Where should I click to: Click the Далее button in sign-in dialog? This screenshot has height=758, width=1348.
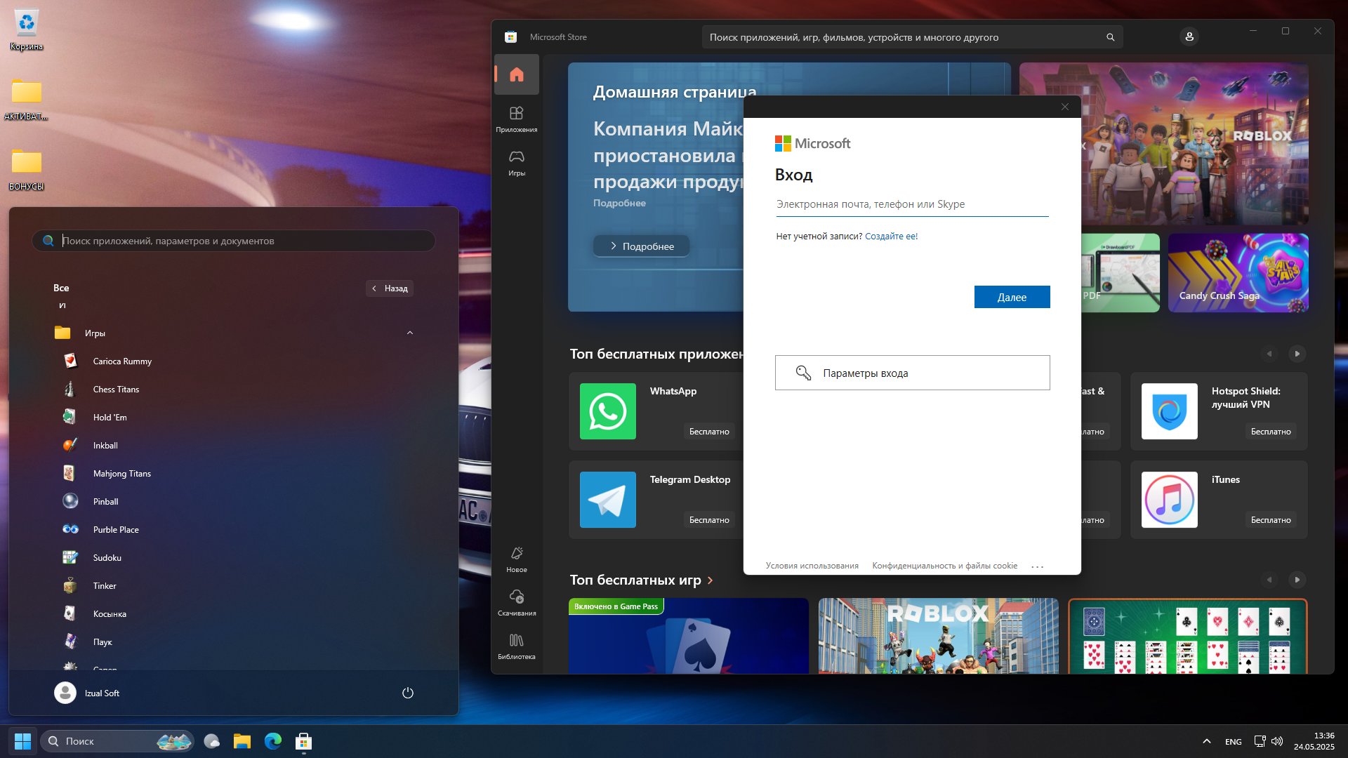click(x=1012, y=297)
